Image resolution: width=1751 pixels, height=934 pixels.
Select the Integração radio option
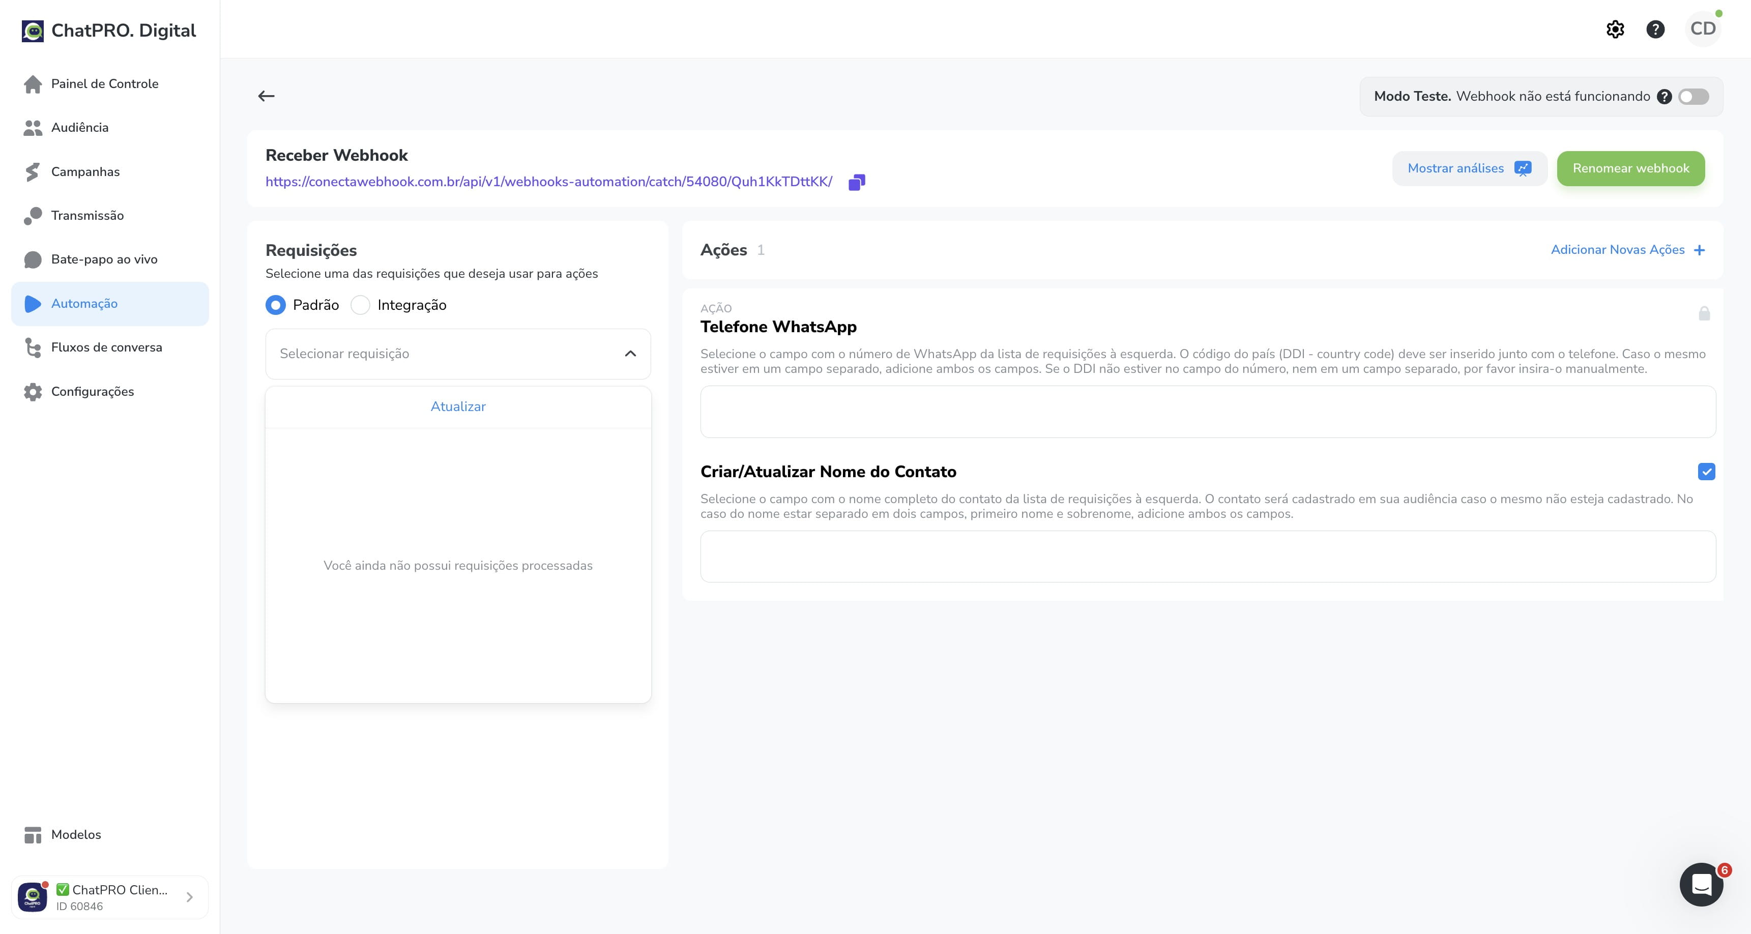tap(360, 305)
